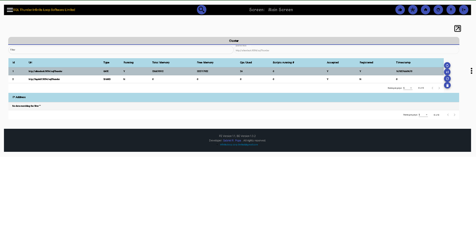Open panel in new window arrow icon
Screen dimensions: 476x238
[x=458, y=29]
